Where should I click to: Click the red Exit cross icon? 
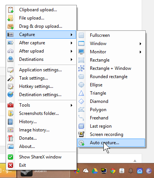pyautogui.click(x=10, y=165)
